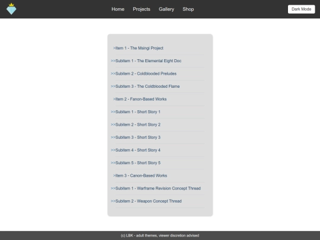
Task: Open Item 2 - Fanon-Based Works
Action: (141, 99)
